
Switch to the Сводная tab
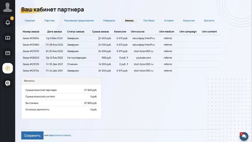coord(30,21)
